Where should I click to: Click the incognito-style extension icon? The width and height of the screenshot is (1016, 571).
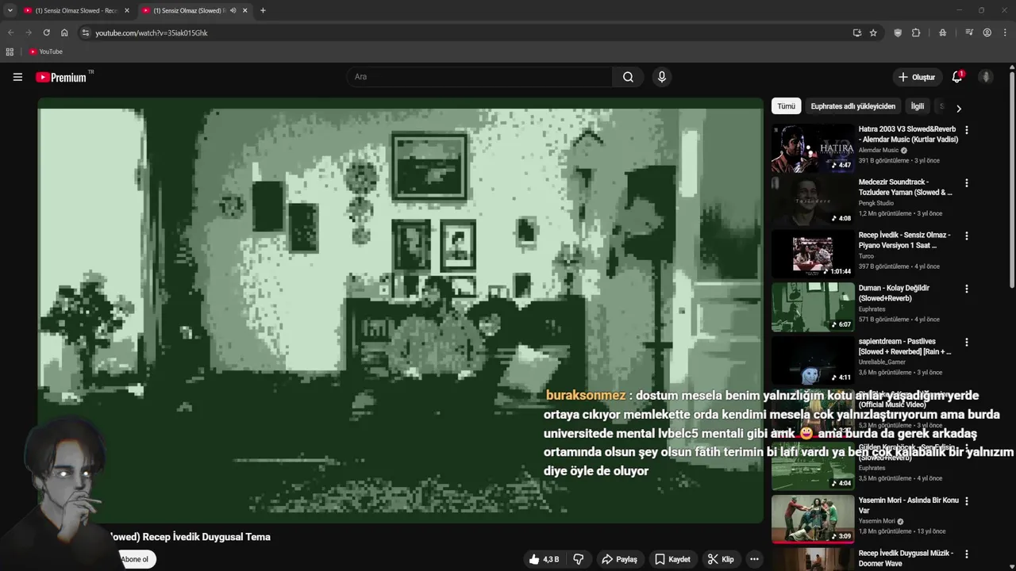tap(942, 33)
